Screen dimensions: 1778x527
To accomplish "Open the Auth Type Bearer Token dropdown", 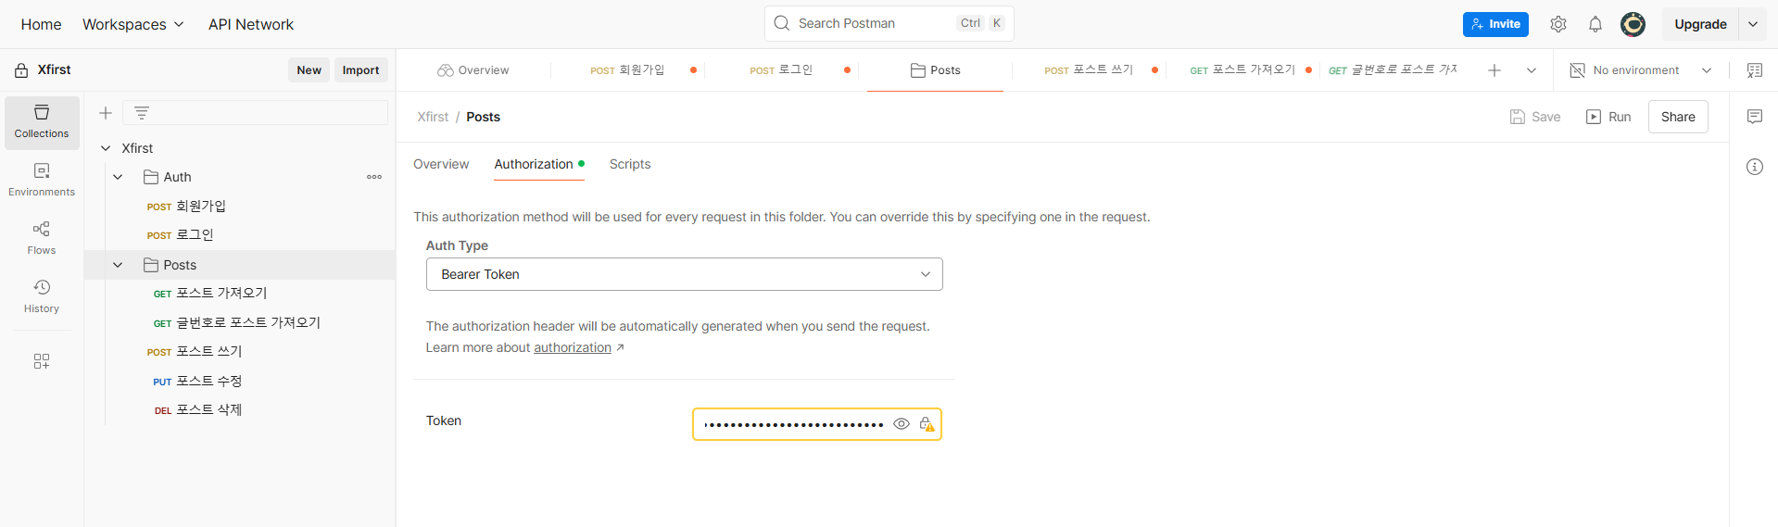I will 684,274.
